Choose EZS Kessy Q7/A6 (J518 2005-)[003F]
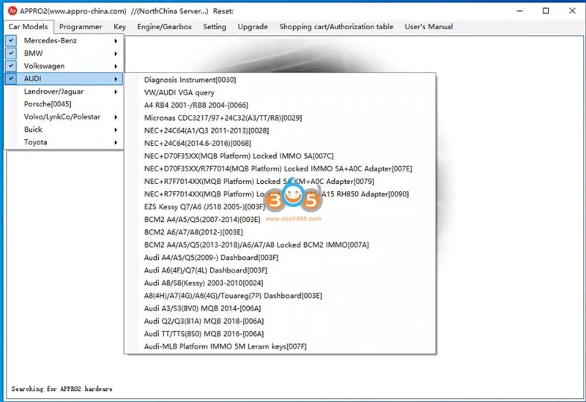The width and height of the screenshot is (586, 402). [280, 206]
